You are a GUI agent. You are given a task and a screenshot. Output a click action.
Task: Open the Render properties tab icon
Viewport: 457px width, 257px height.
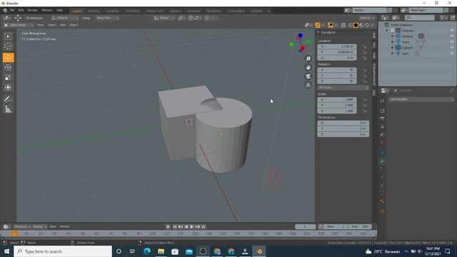tap(383, 111)
